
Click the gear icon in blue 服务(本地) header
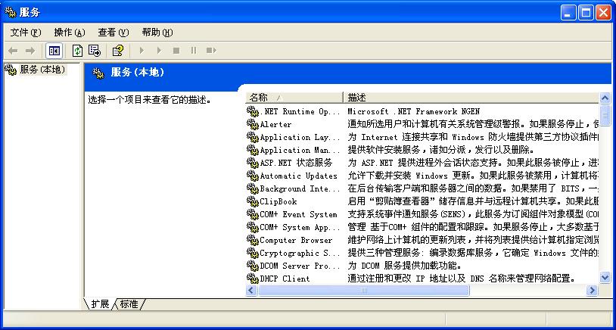[x=98, y=73]
